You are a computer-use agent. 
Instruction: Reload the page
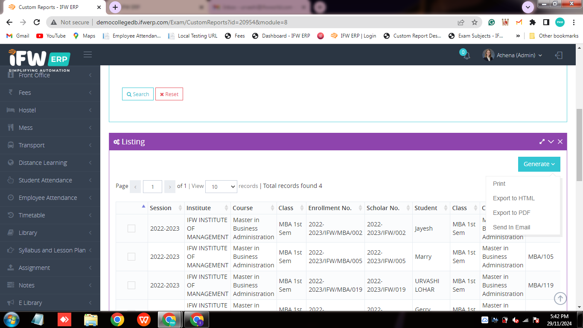point(37,22)
